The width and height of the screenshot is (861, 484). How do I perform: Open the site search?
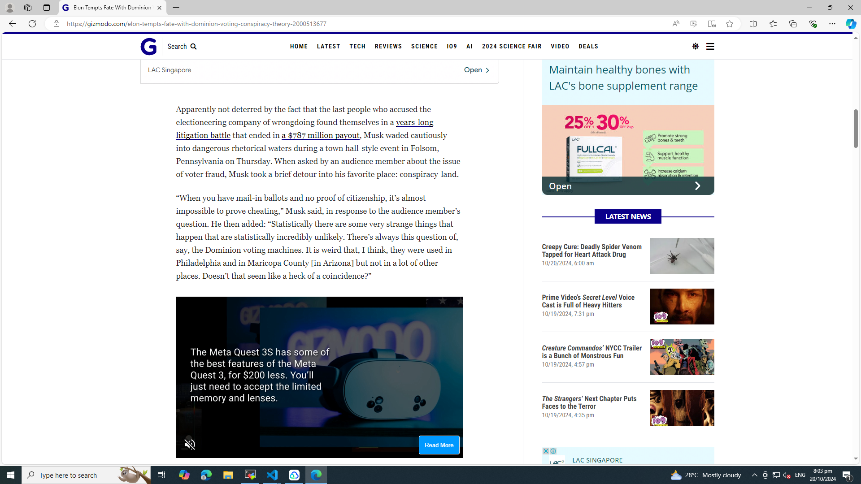tap(182, 47)
